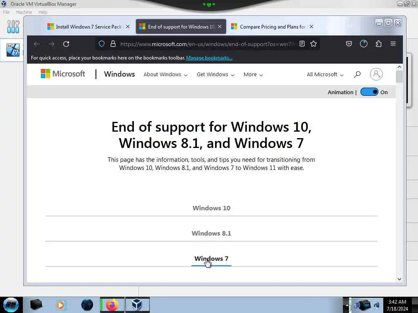Select the Windows 7 section tab
The width and height of the screenshot is (418, 313).
point(211,259)
